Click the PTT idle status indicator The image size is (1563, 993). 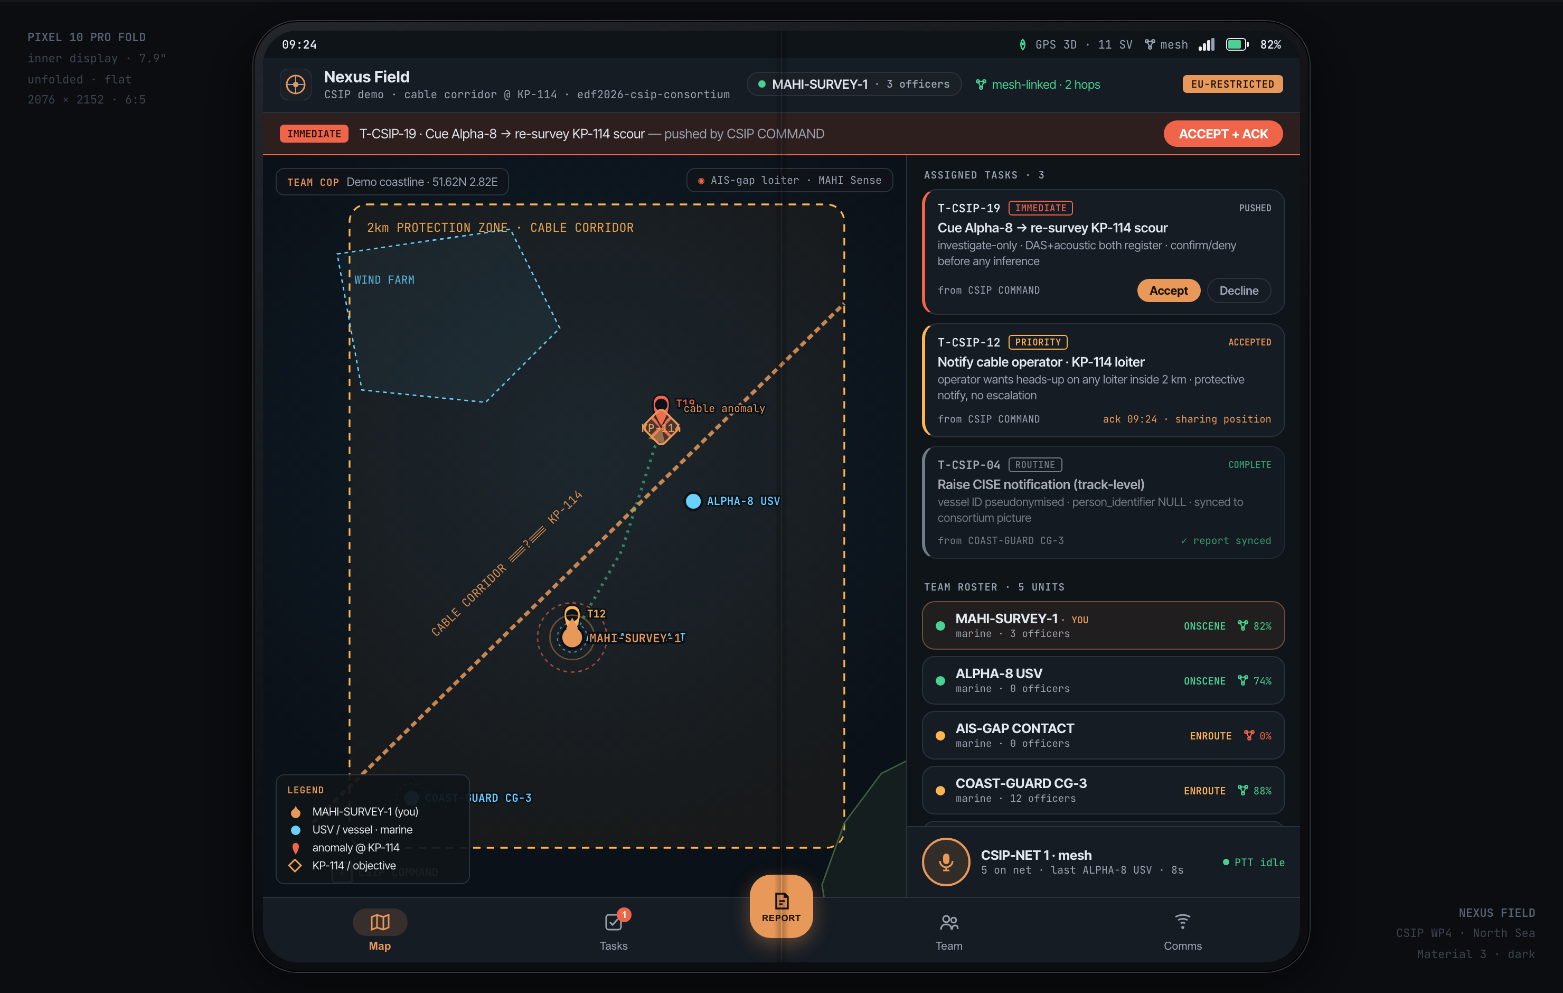click(x=1253, y=863)
